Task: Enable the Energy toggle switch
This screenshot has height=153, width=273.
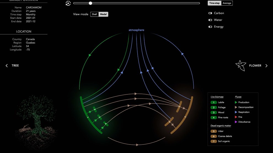Action: tap(210, 27)
